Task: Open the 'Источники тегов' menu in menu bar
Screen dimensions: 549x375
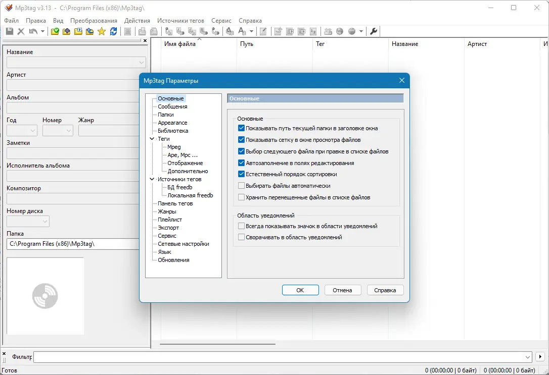Action: 180,21
